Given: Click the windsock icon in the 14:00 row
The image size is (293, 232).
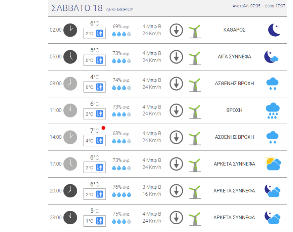Looking at the screenshot, I should click(x=194, y=137).
